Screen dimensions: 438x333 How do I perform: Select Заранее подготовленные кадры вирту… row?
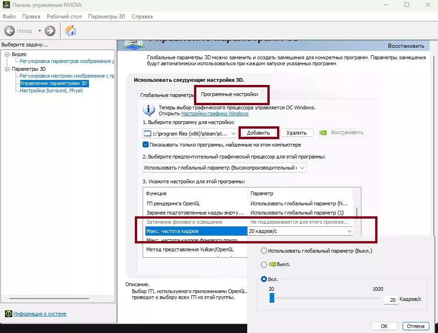coord(248,213)
